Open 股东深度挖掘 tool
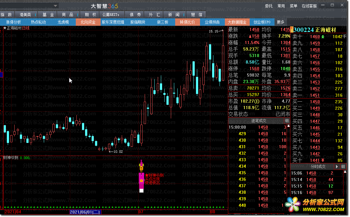350x217 pixels. pyautogui.click(x=113, y=22)
